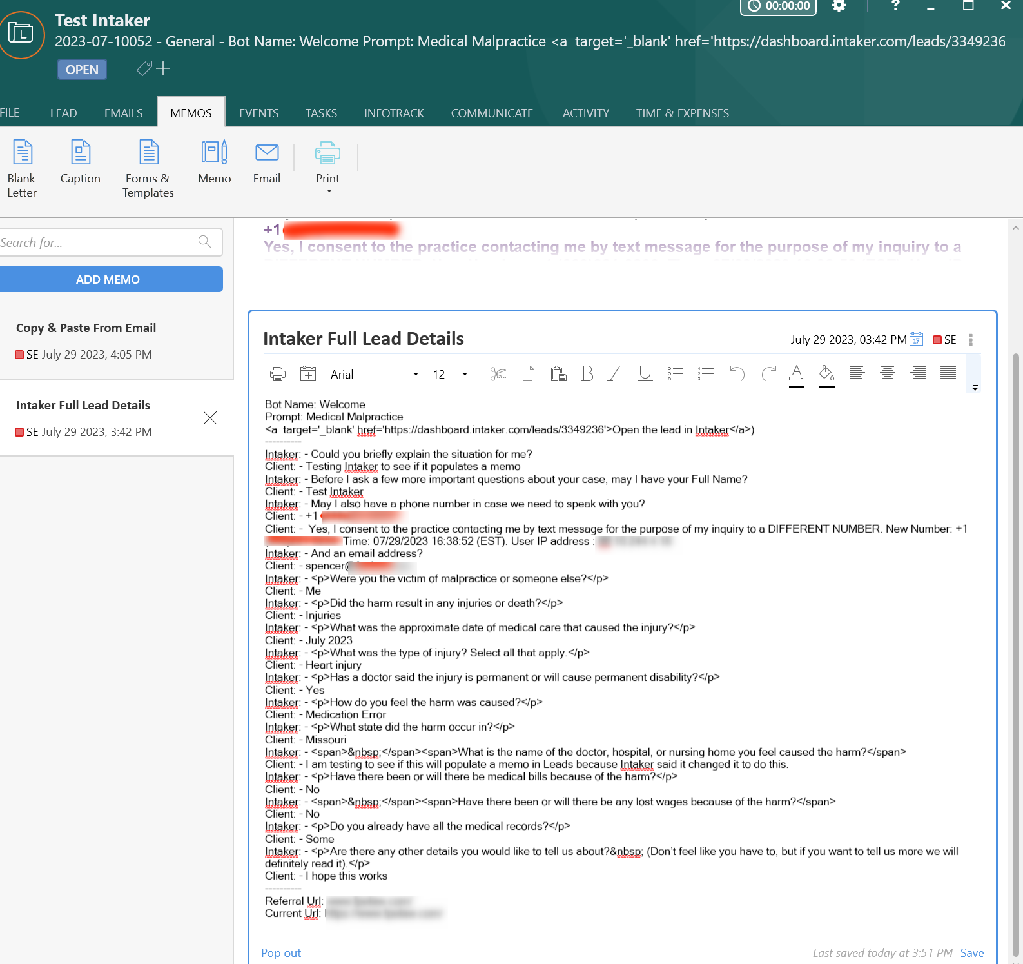This screenshot has height=964, width=1023.
Task: Click the search magnifier icon
Action: [x=205, y=242]
